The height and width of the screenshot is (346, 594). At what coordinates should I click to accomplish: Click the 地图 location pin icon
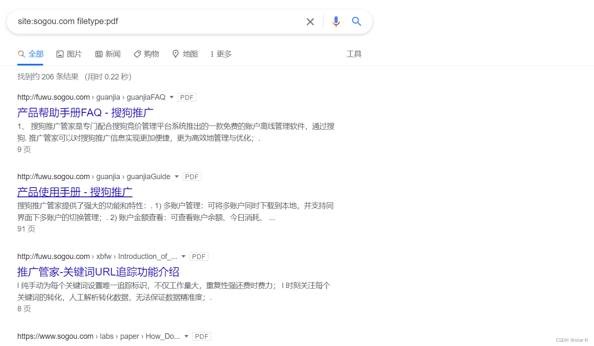coord(175,54)
